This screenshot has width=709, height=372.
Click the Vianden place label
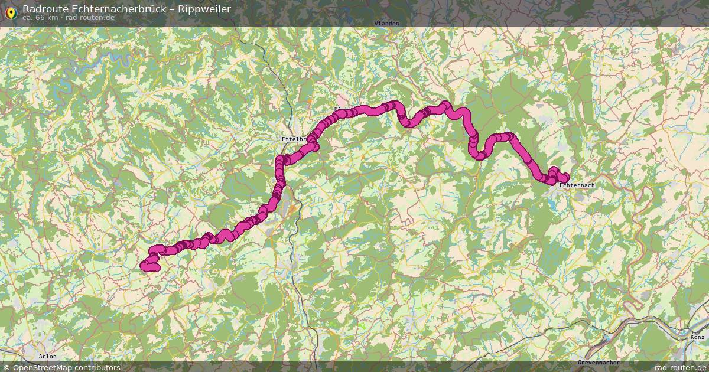click(387, 24)
